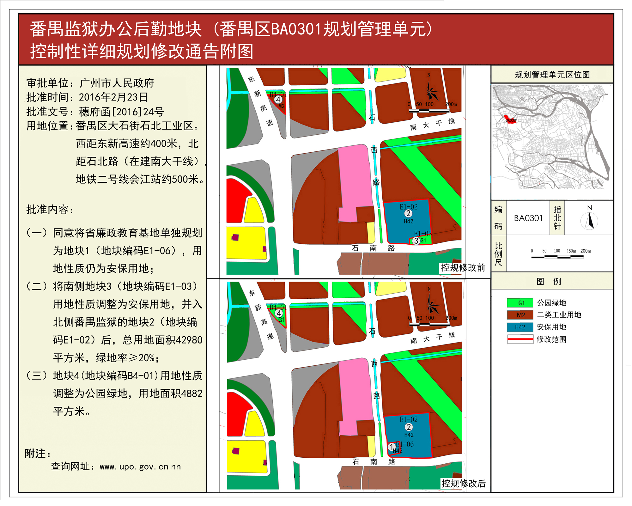
Task: Click the BA0301 code value beside 编码
Action: pos(528,218)
